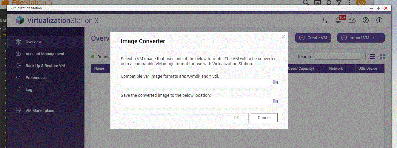Browse for save location folder icon
The image size is (397, 148).
[x=275, y=101]
